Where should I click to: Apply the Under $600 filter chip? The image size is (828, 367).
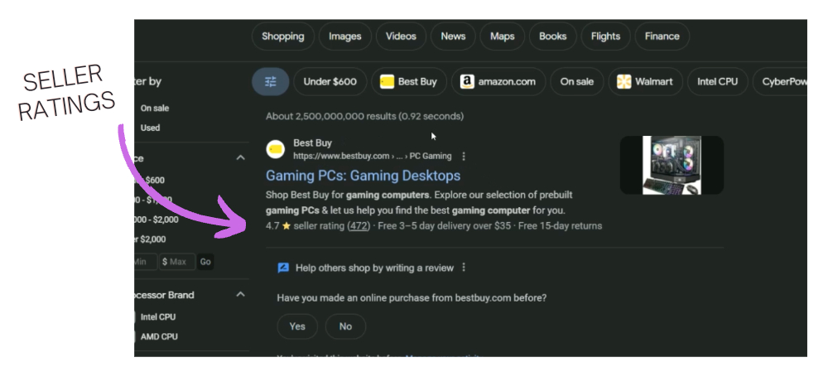click(x=330, y=82)
